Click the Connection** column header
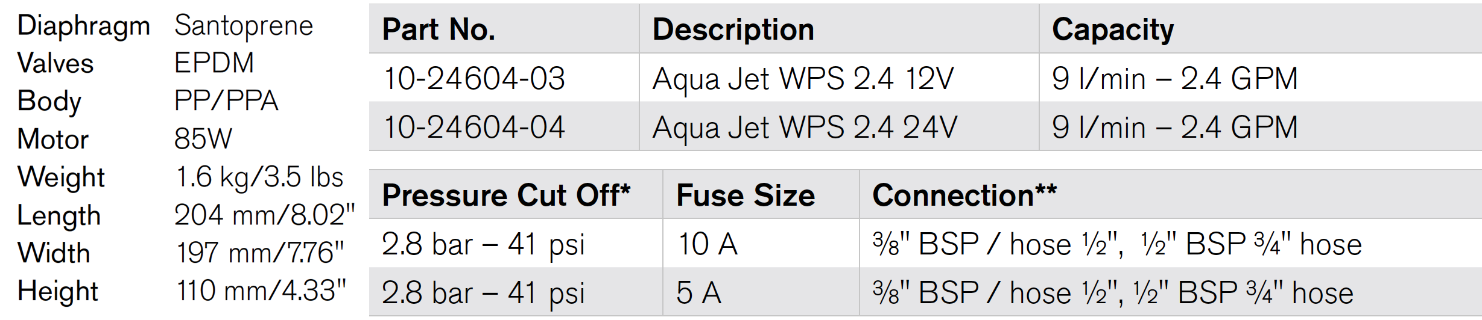This screenshot has height=320, width=1482. click(964, 195)
